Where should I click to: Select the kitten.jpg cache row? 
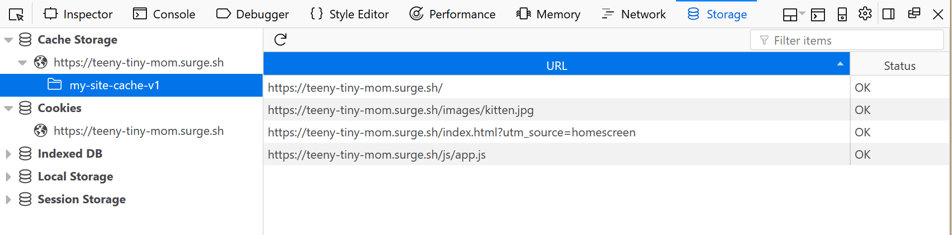(556, 110)
